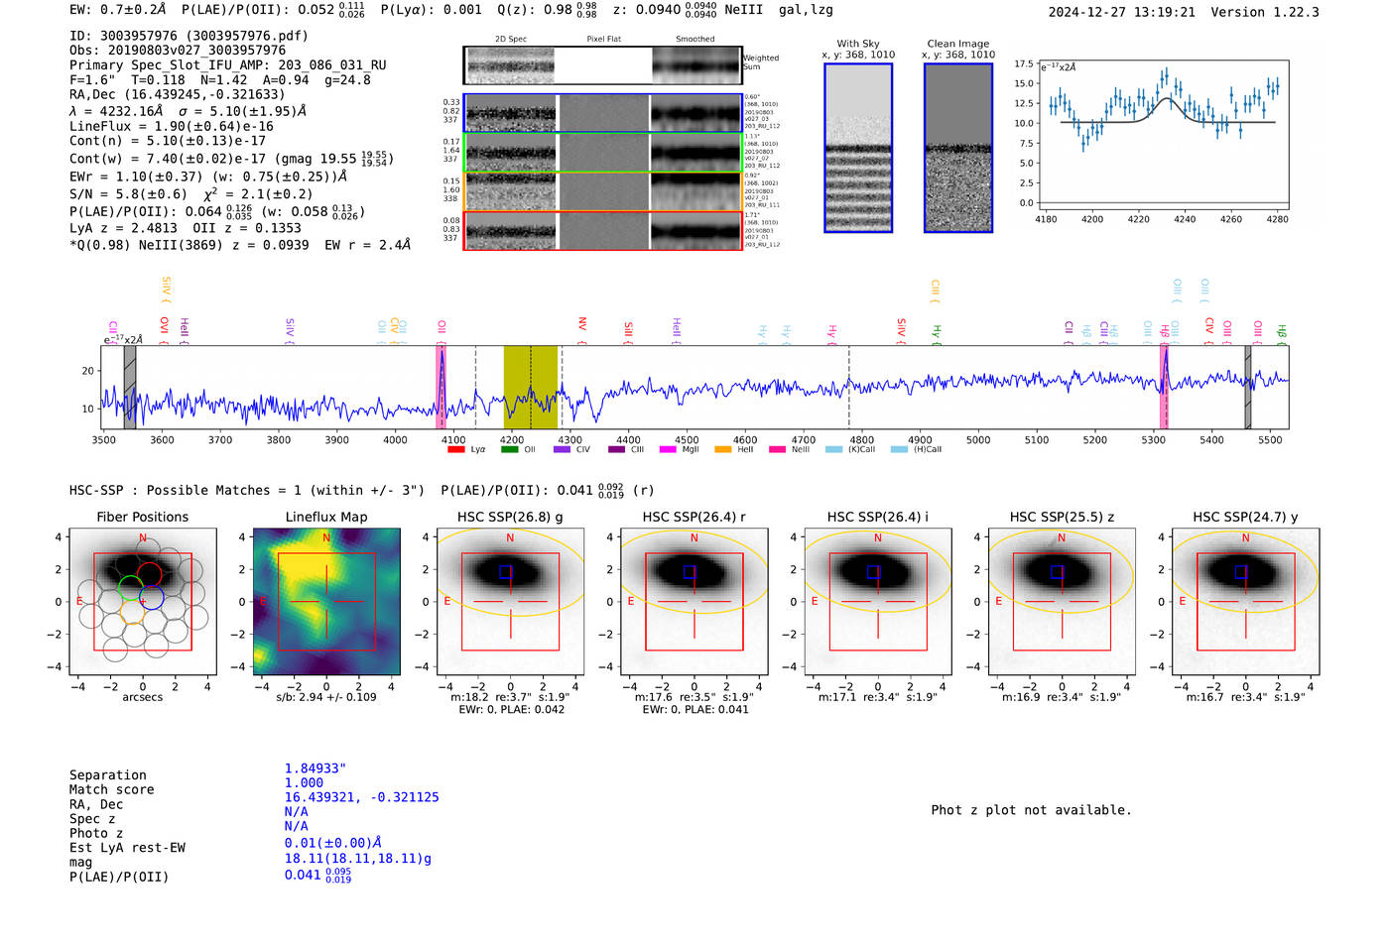Image resolution: width=1389 pixels, height=945 pixels.
Task: Click the pink OII line marker near 4080Å
Action: (442, 388)
